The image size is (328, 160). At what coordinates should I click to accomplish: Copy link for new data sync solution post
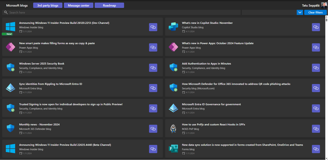[316, 149]
